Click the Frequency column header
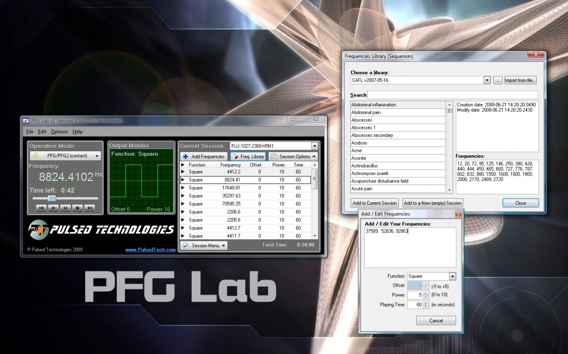The width and height of the screenshot is (568, 354). [x=230, y=165]
